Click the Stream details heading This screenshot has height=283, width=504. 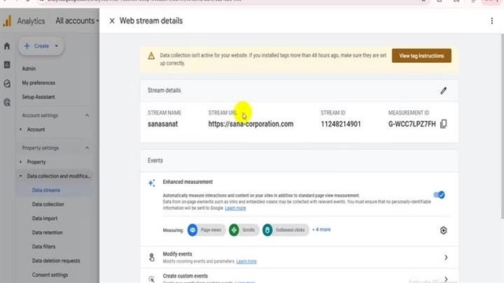pyautogui.click(x=165, y=90)
